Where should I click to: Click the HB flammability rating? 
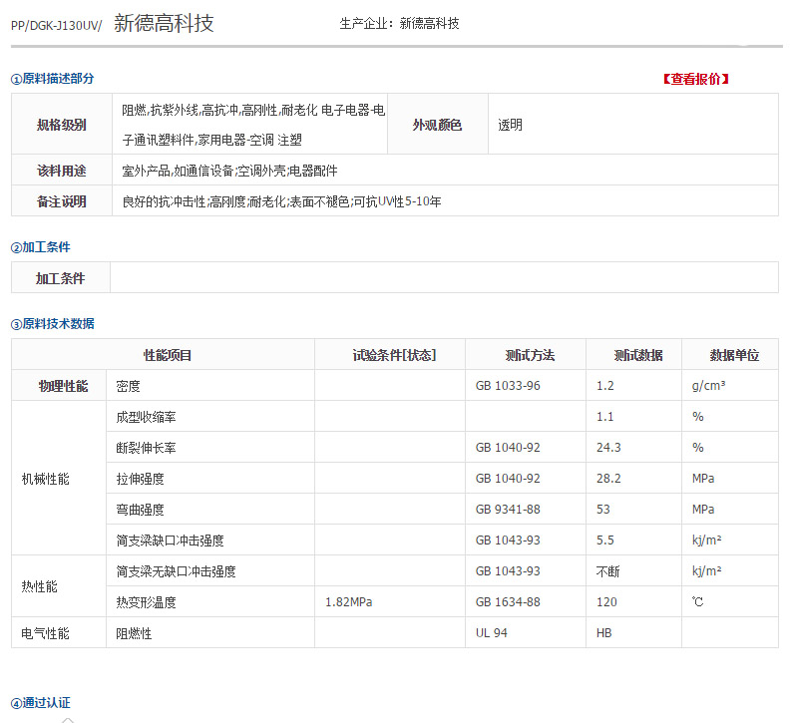(x=603, y=633)
